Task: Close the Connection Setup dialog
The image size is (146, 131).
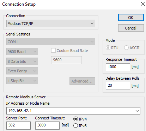Action: pos(143,4)
